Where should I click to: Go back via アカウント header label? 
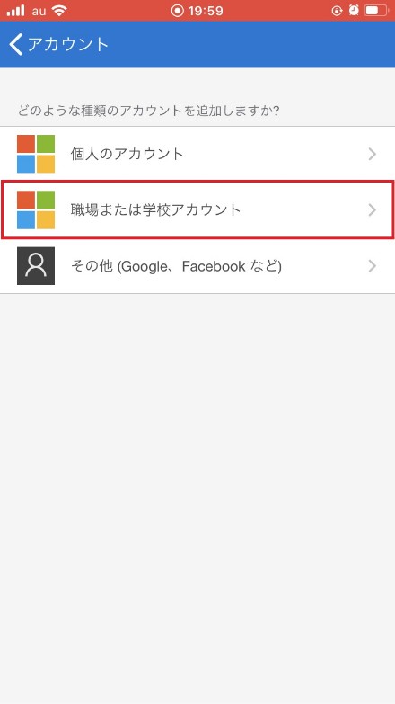68,44
